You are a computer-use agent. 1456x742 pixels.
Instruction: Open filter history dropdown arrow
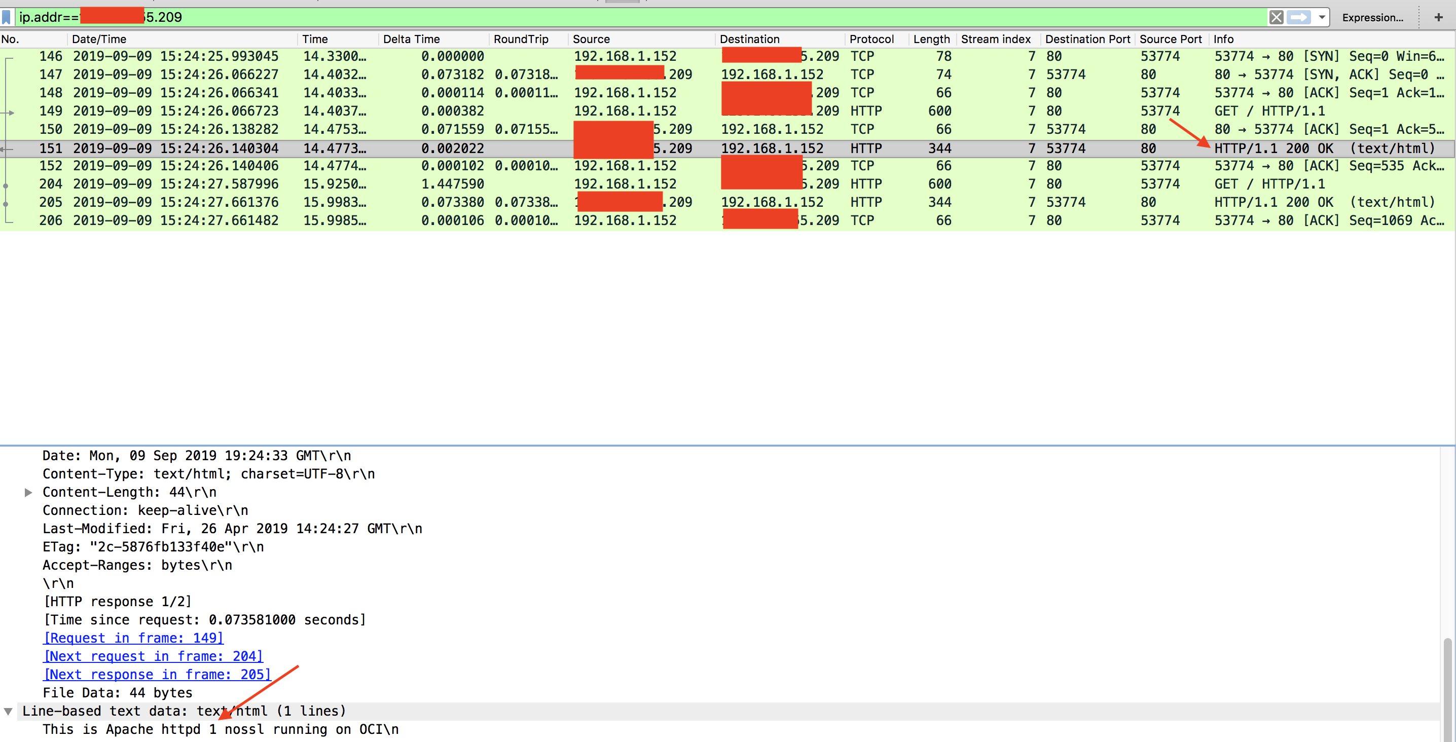click(x=1322, y=17)
